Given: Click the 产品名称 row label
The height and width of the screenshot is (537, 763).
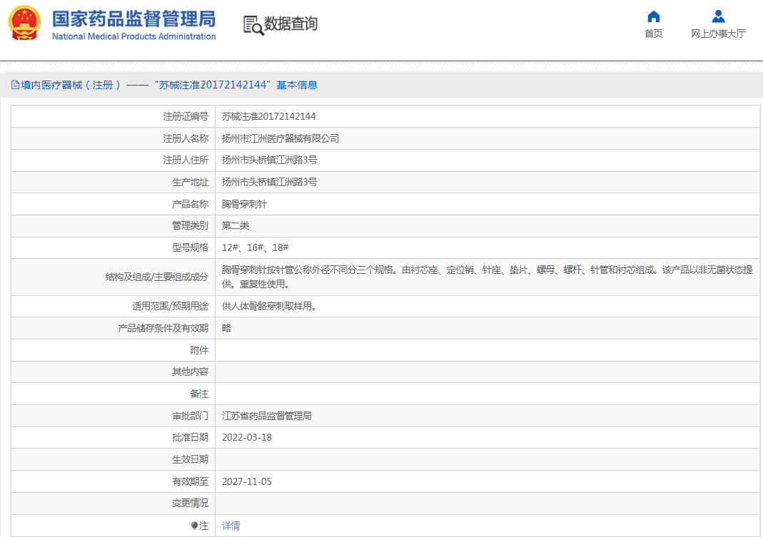Looking at the screenshot, I should coord(191,204).
